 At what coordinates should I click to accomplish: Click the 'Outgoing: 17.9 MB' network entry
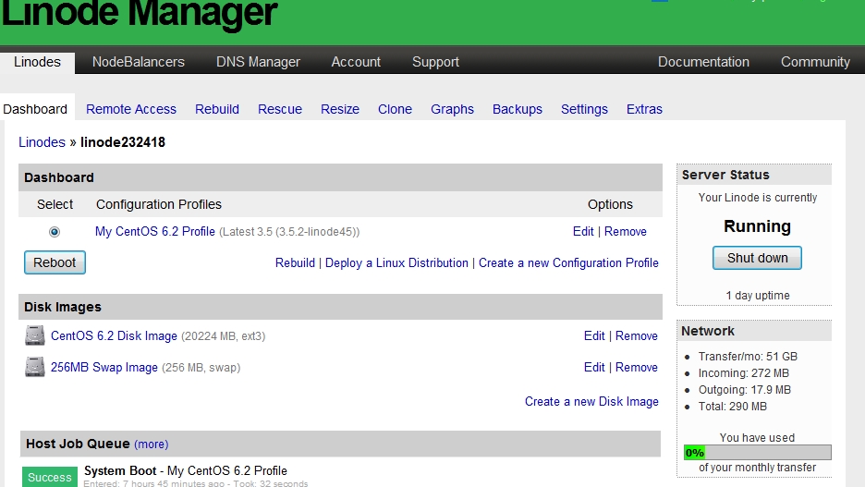(745, 389)
